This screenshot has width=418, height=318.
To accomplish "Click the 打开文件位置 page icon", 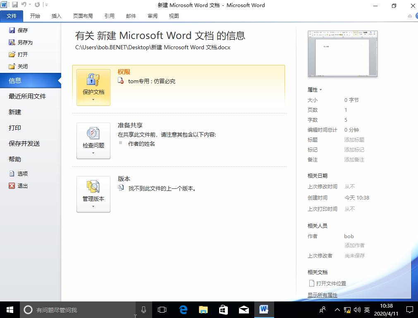I will click(x=311, y=283).
